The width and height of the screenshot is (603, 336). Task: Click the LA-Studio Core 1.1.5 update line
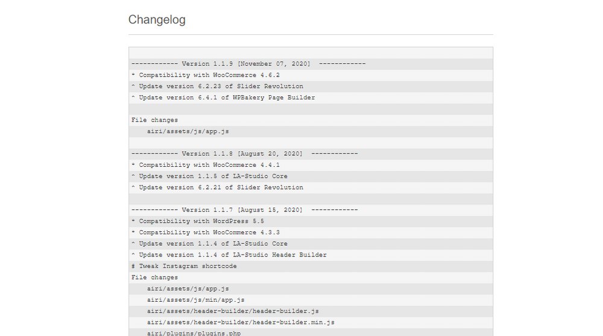coord(209,176)
